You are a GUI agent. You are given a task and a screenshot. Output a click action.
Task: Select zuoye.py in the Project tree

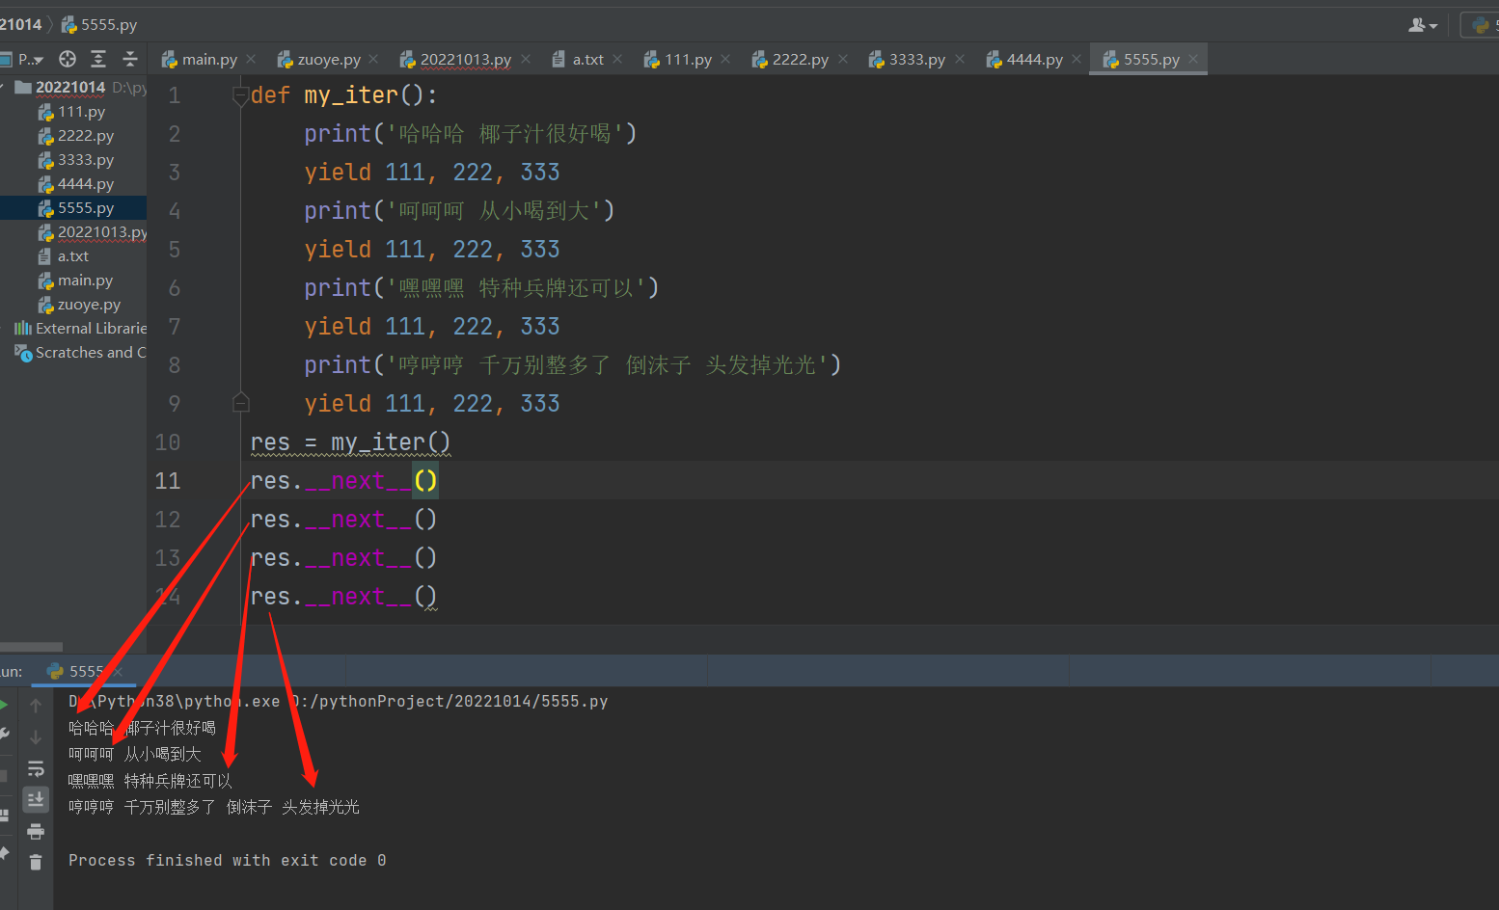[x=73, y=305]
